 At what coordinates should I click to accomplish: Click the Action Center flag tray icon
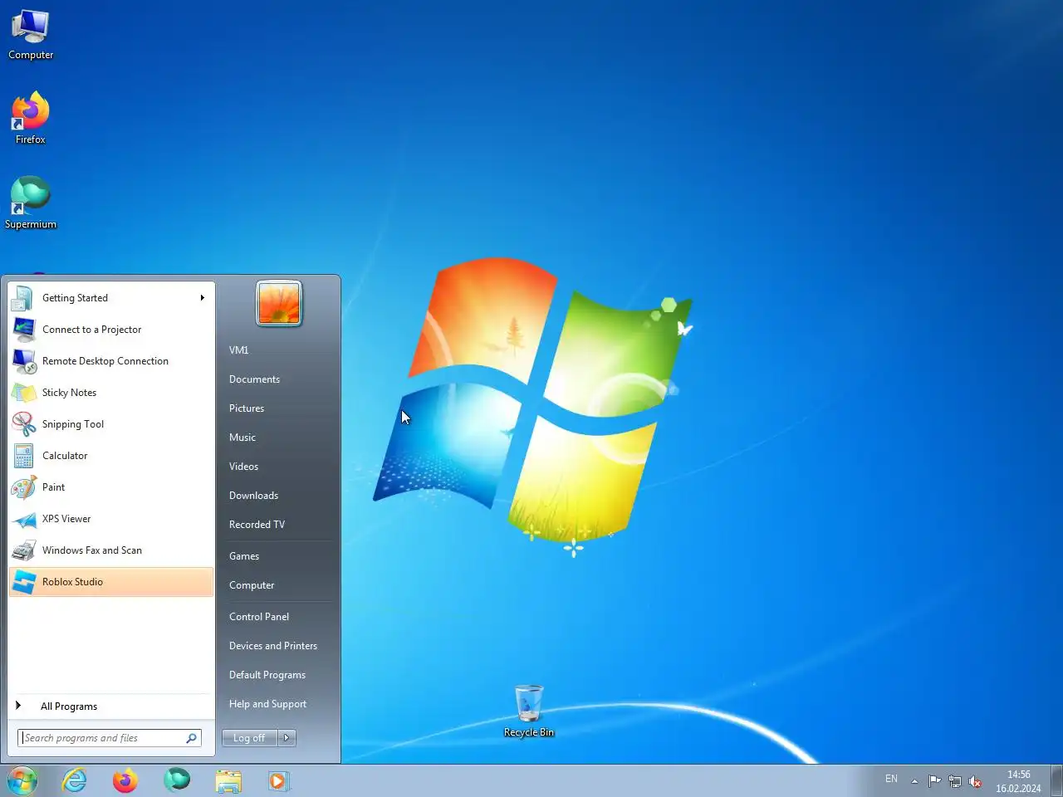[x=934, y=780]
